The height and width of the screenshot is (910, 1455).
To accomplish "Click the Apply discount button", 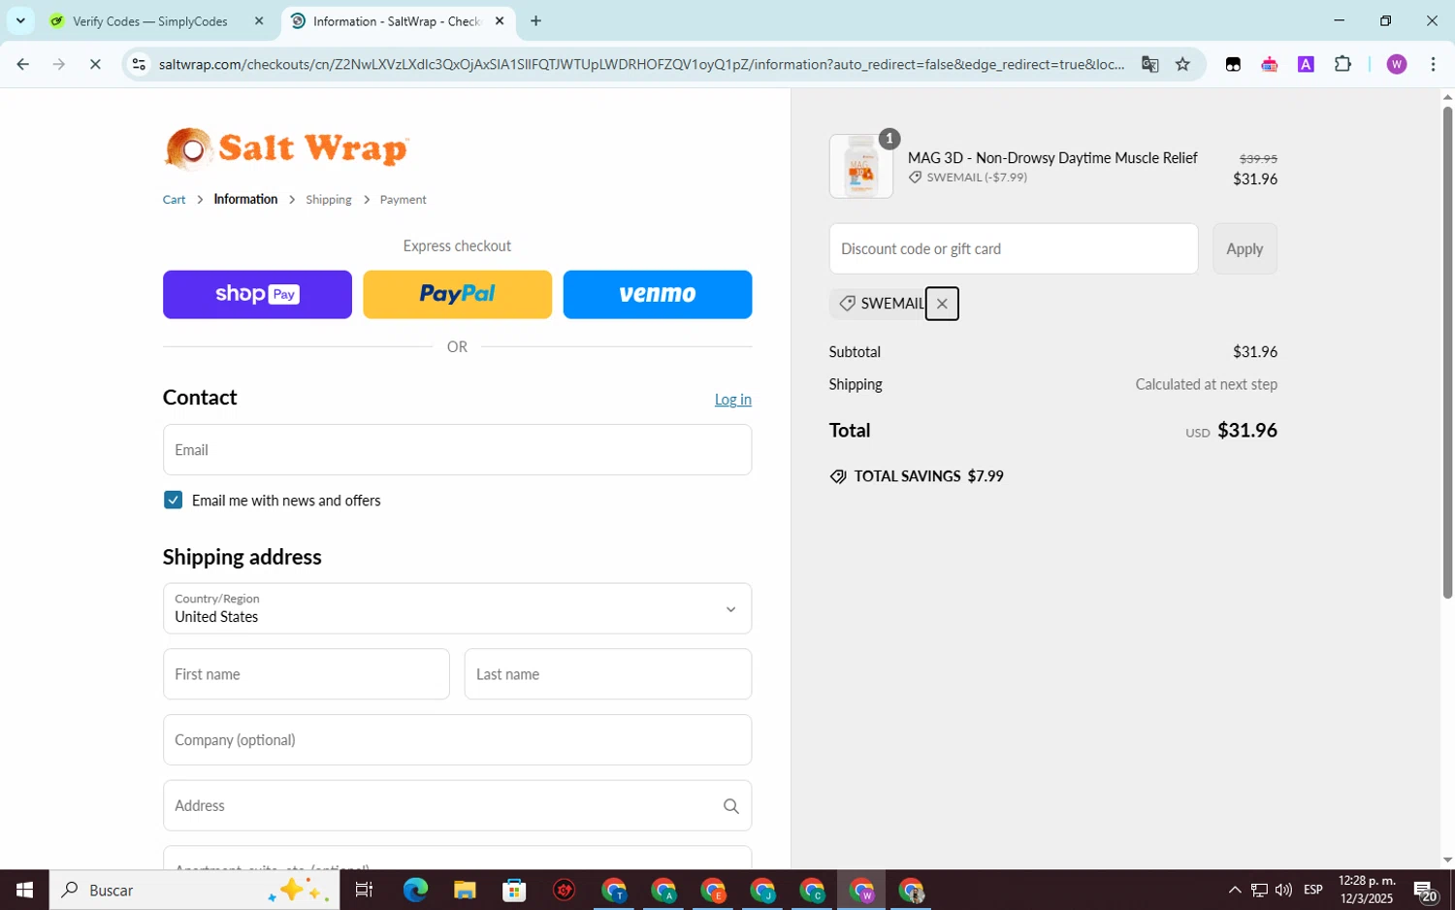I will pos(1245,248).
